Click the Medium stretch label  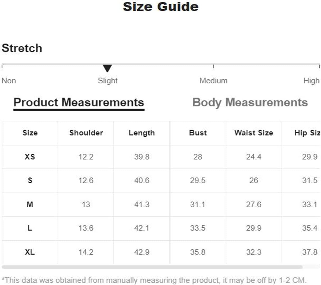tap(213, 81)
